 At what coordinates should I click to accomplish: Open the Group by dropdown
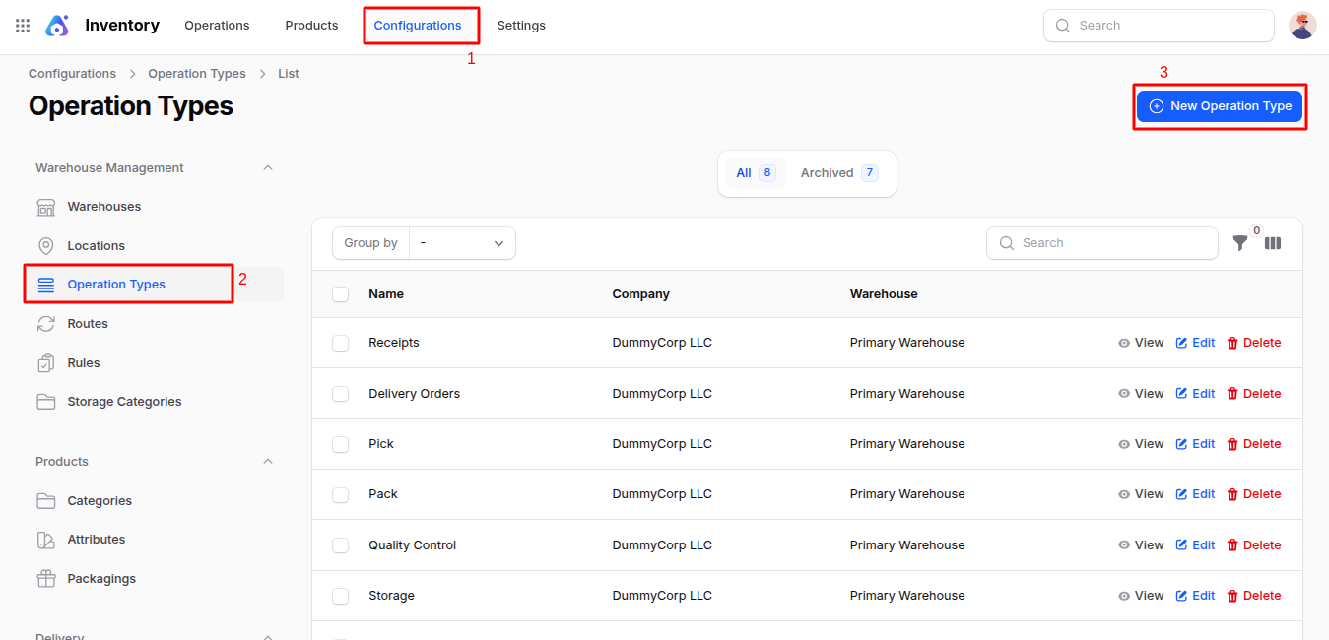(462, 243)
